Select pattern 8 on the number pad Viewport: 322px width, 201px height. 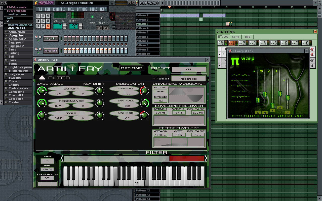pyautogui.click(x=43, y=16)
